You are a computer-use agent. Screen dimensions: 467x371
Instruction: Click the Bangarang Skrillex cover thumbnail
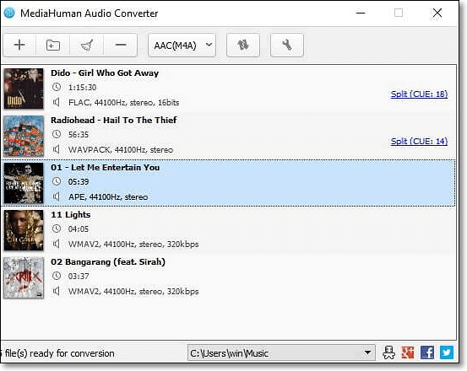click(24, 277)
